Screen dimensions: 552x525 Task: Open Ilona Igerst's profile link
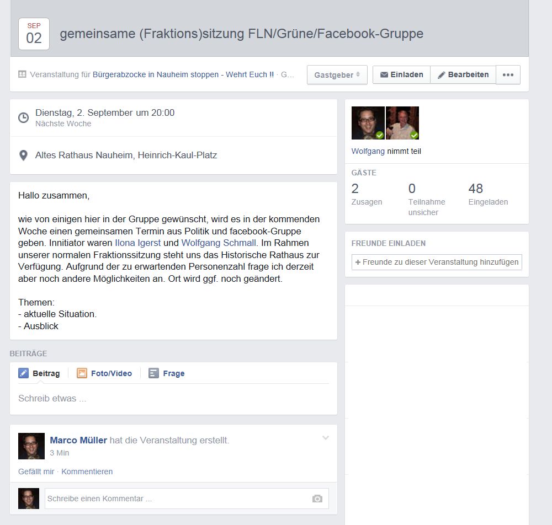[x=138, y=243]
